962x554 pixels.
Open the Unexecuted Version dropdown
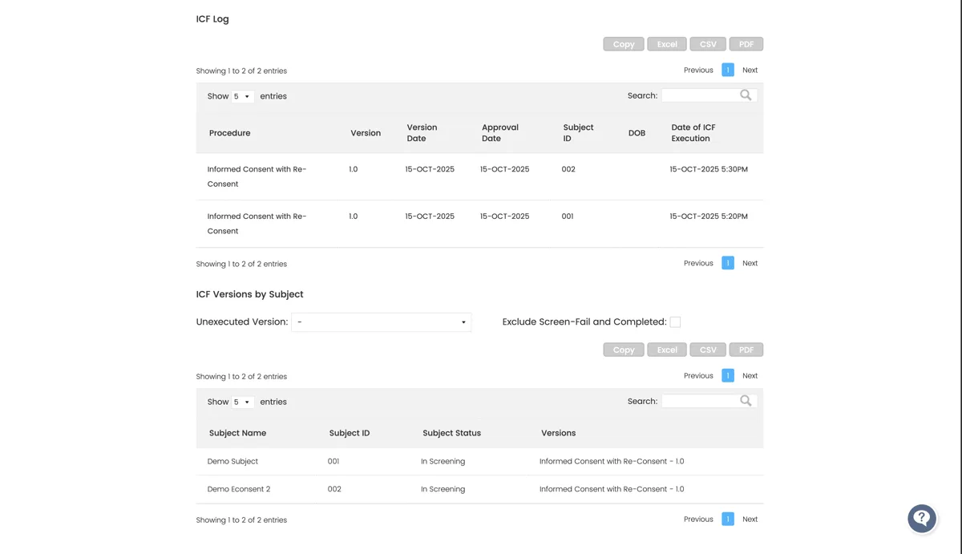(381, 321)
